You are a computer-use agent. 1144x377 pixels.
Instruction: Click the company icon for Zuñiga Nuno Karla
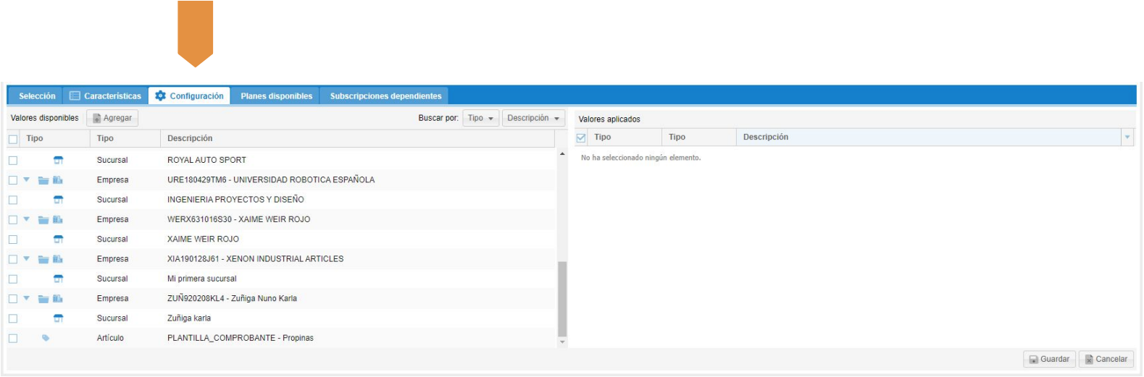(58, 299)
